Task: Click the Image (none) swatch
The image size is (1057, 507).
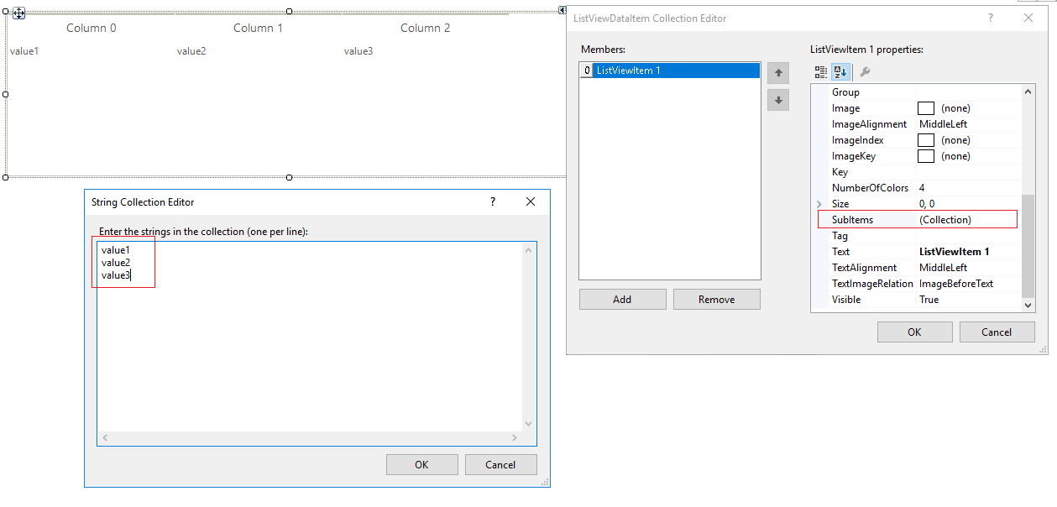Action: point(925,107)
